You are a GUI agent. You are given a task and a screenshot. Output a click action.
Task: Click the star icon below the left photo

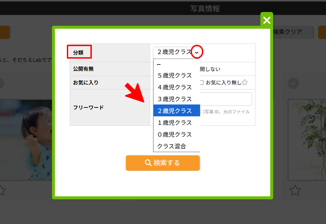[x=2, y=190]
